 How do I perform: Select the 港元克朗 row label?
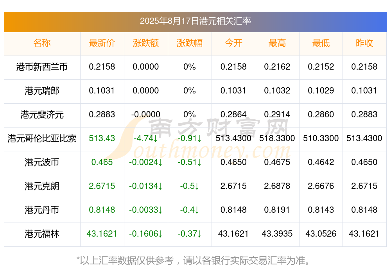tap(42, 186)
